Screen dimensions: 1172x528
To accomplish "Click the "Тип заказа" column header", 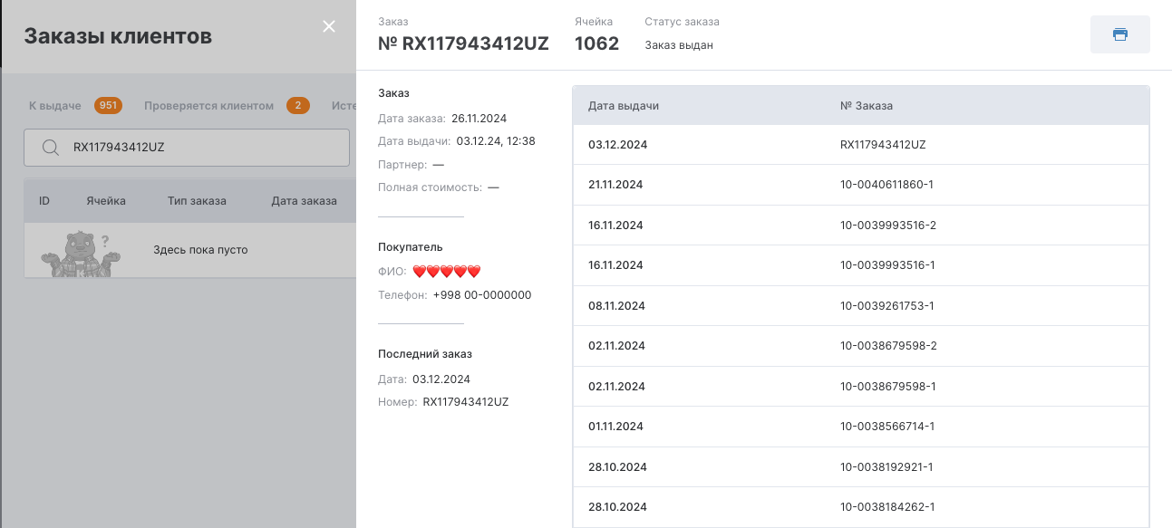I will pyautogui.click(x=197, y=201).
